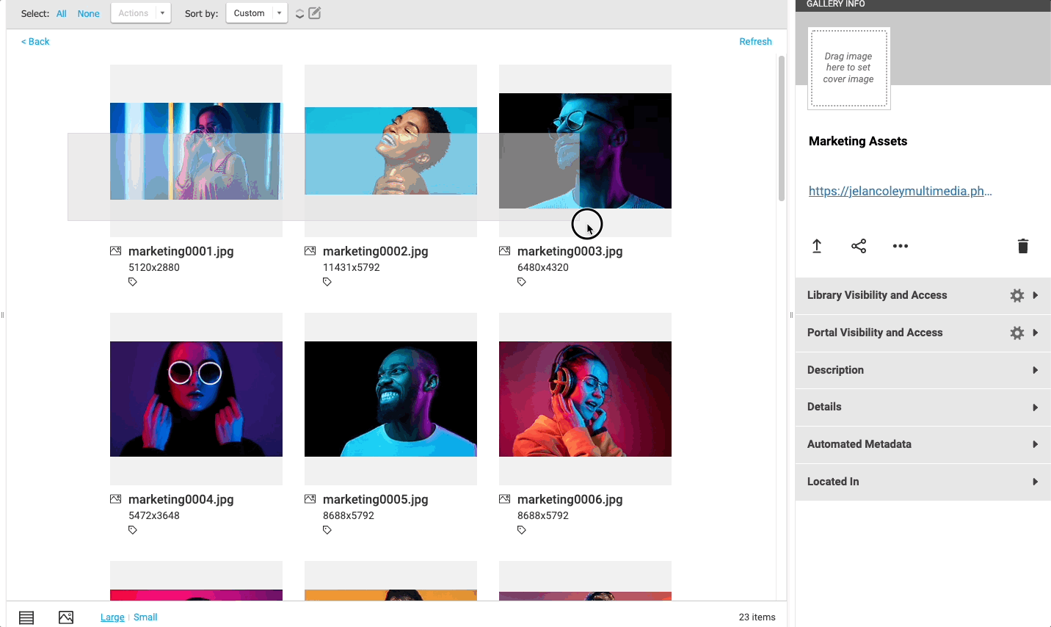Click the marketing0006.jpg file name

570,499
